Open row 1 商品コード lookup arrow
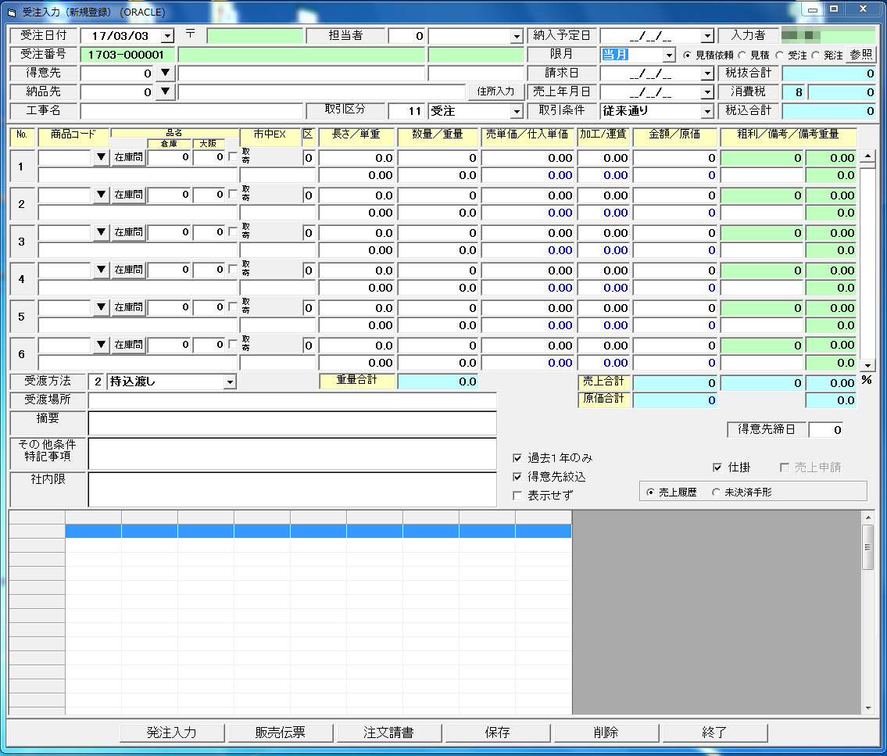 101,156
